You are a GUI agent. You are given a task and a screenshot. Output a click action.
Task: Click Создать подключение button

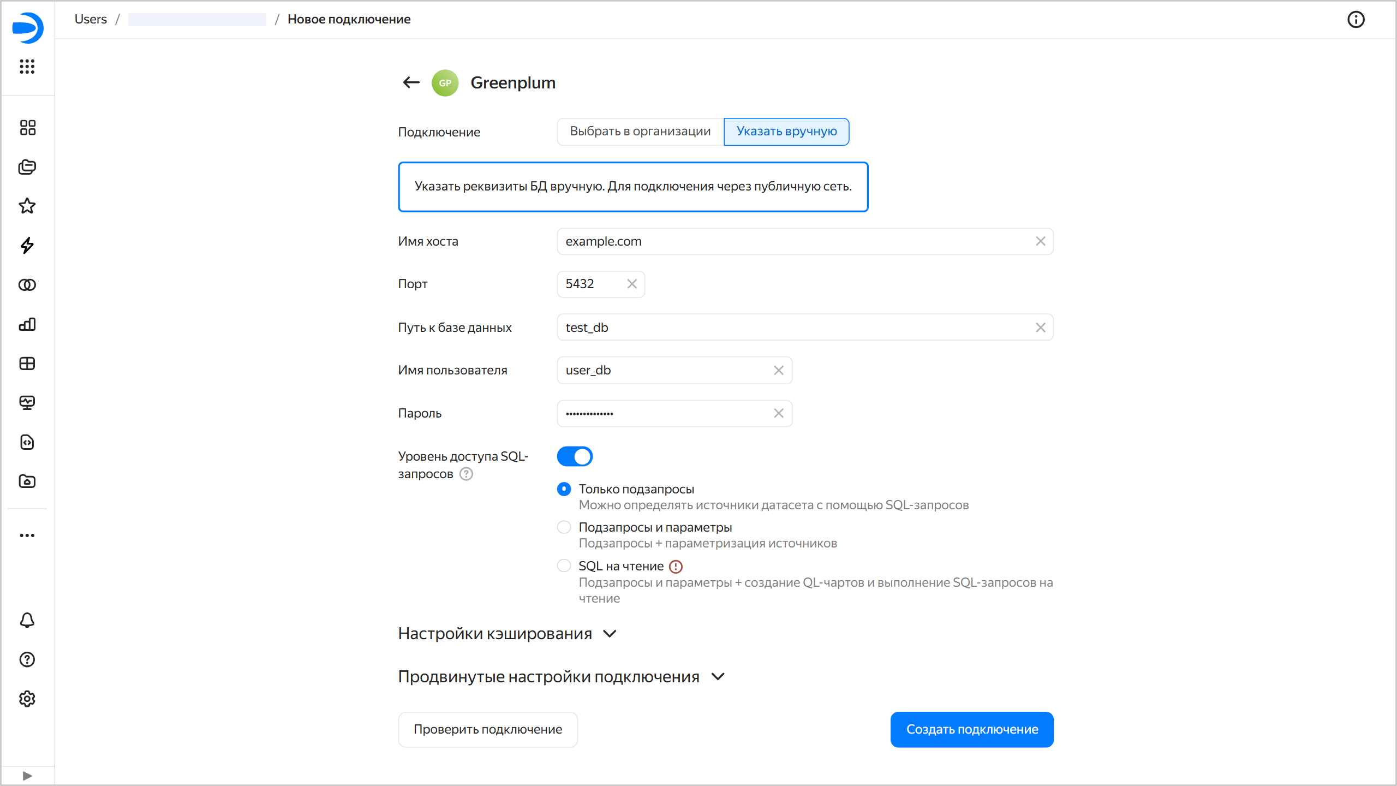972,729
